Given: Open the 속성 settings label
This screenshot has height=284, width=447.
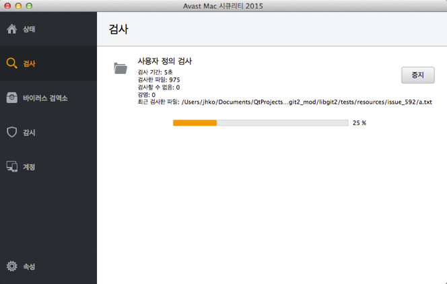Looking at the screenshot, I should pos(29,267).
